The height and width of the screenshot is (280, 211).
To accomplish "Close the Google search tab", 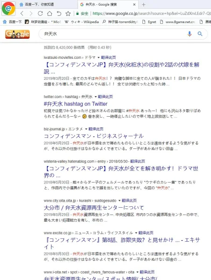I will pyautogui.click(x=134, y=5).
